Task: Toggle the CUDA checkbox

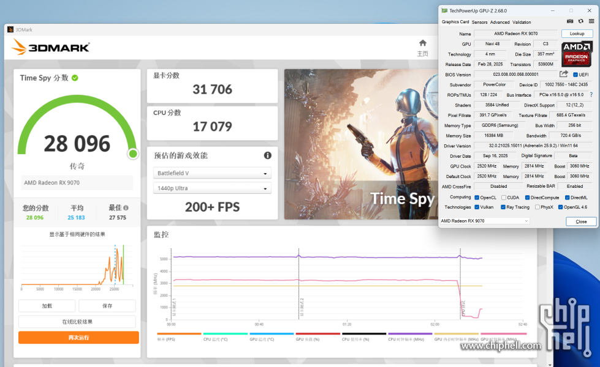Action: [x=504, y=198]
